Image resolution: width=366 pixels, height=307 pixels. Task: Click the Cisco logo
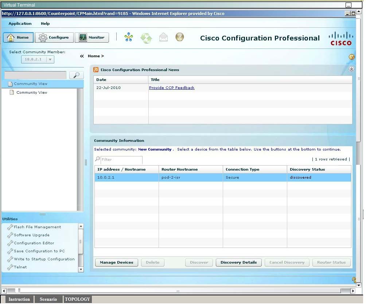pyautogui.click(x=341, y=39)
